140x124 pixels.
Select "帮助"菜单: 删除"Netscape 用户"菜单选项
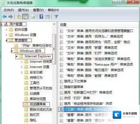[100, 65]
